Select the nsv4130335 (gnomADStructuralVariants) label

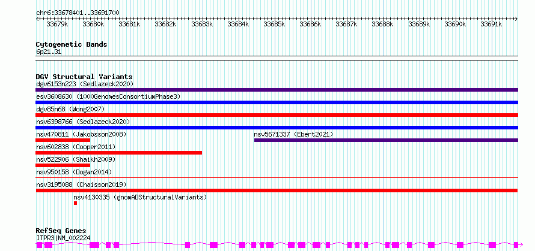[140, 197]
